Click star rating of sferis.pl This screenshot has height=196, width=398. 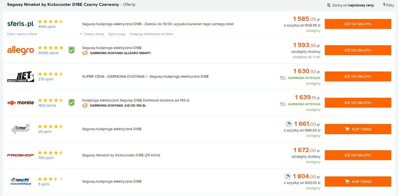tap(51, 22)
